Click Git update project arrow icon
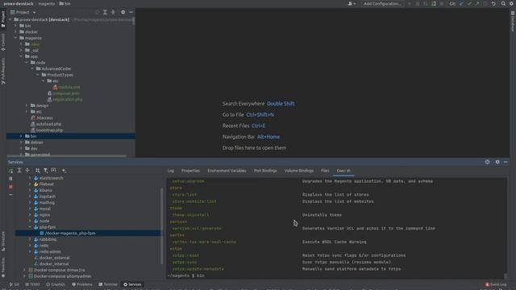This screenshot has height=290, width=516. point(461,3)
